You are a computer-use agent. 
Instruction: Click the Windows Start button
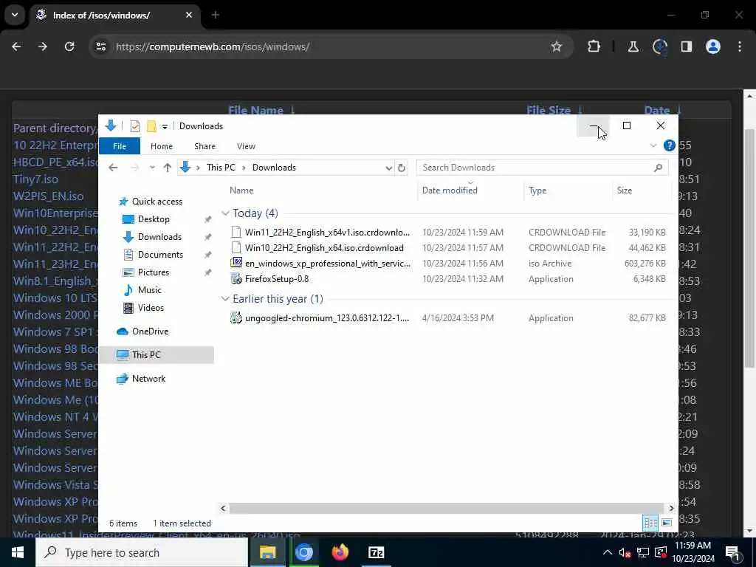18,552
